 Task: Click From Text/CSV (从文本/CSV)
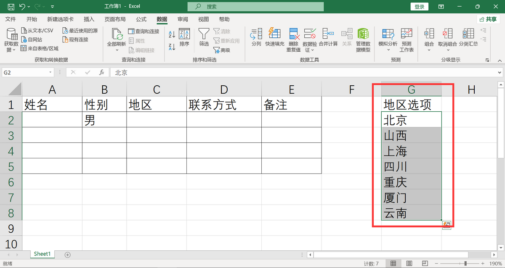click(37, 31)
